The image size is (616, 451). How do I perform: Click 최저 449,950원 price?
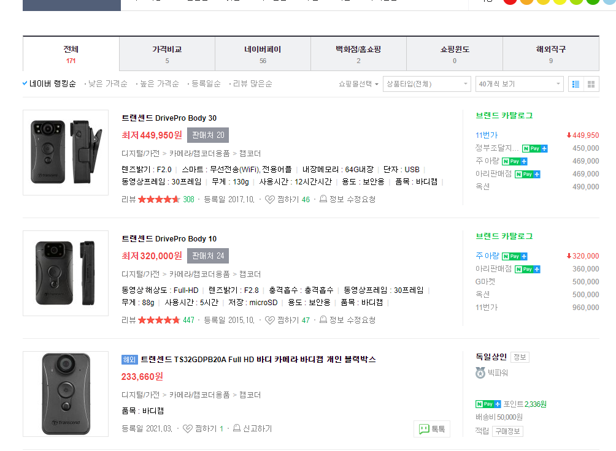click(152, 135)
